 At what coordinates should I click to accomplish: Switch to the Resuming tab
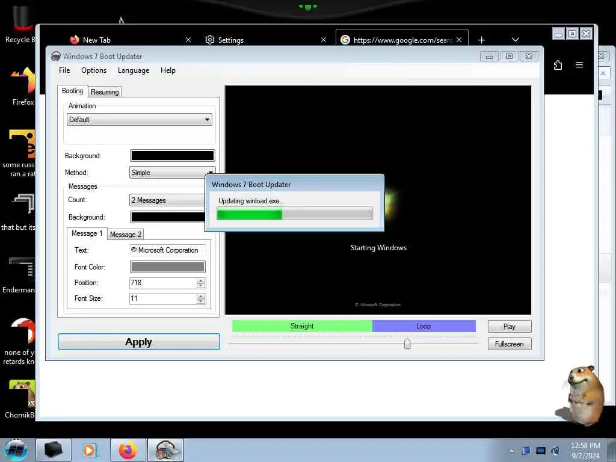[105, 92]
